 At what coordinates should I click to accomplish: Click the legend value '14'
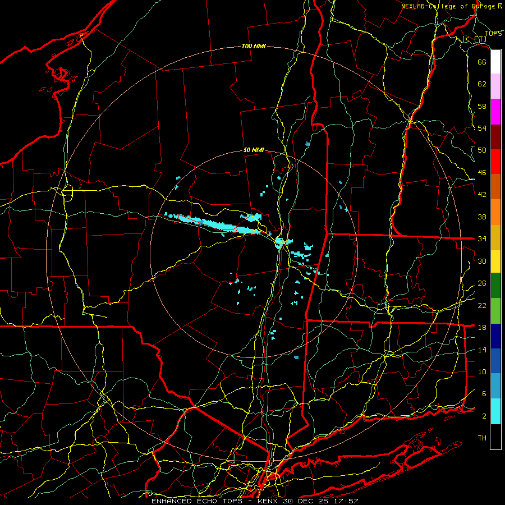click(x=482, y=350)
